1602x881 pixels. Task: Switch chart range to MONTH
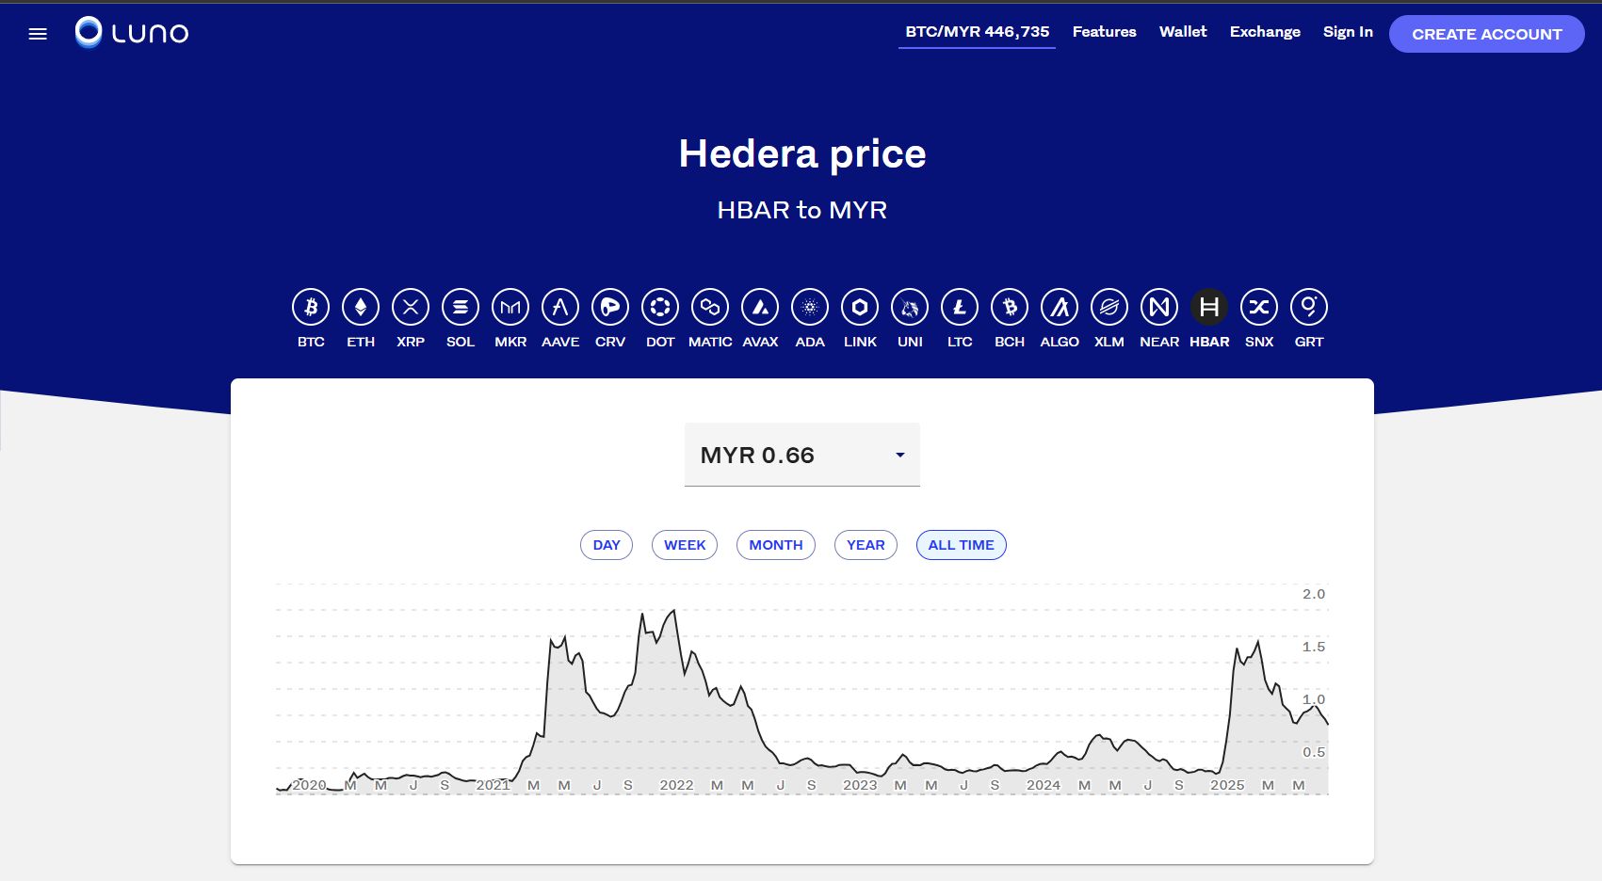(776, 545)
